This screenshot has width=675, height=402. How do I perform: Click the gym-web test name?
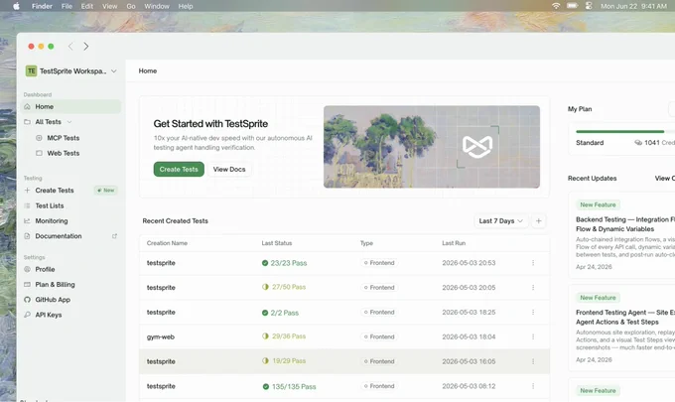click(161, 336)
